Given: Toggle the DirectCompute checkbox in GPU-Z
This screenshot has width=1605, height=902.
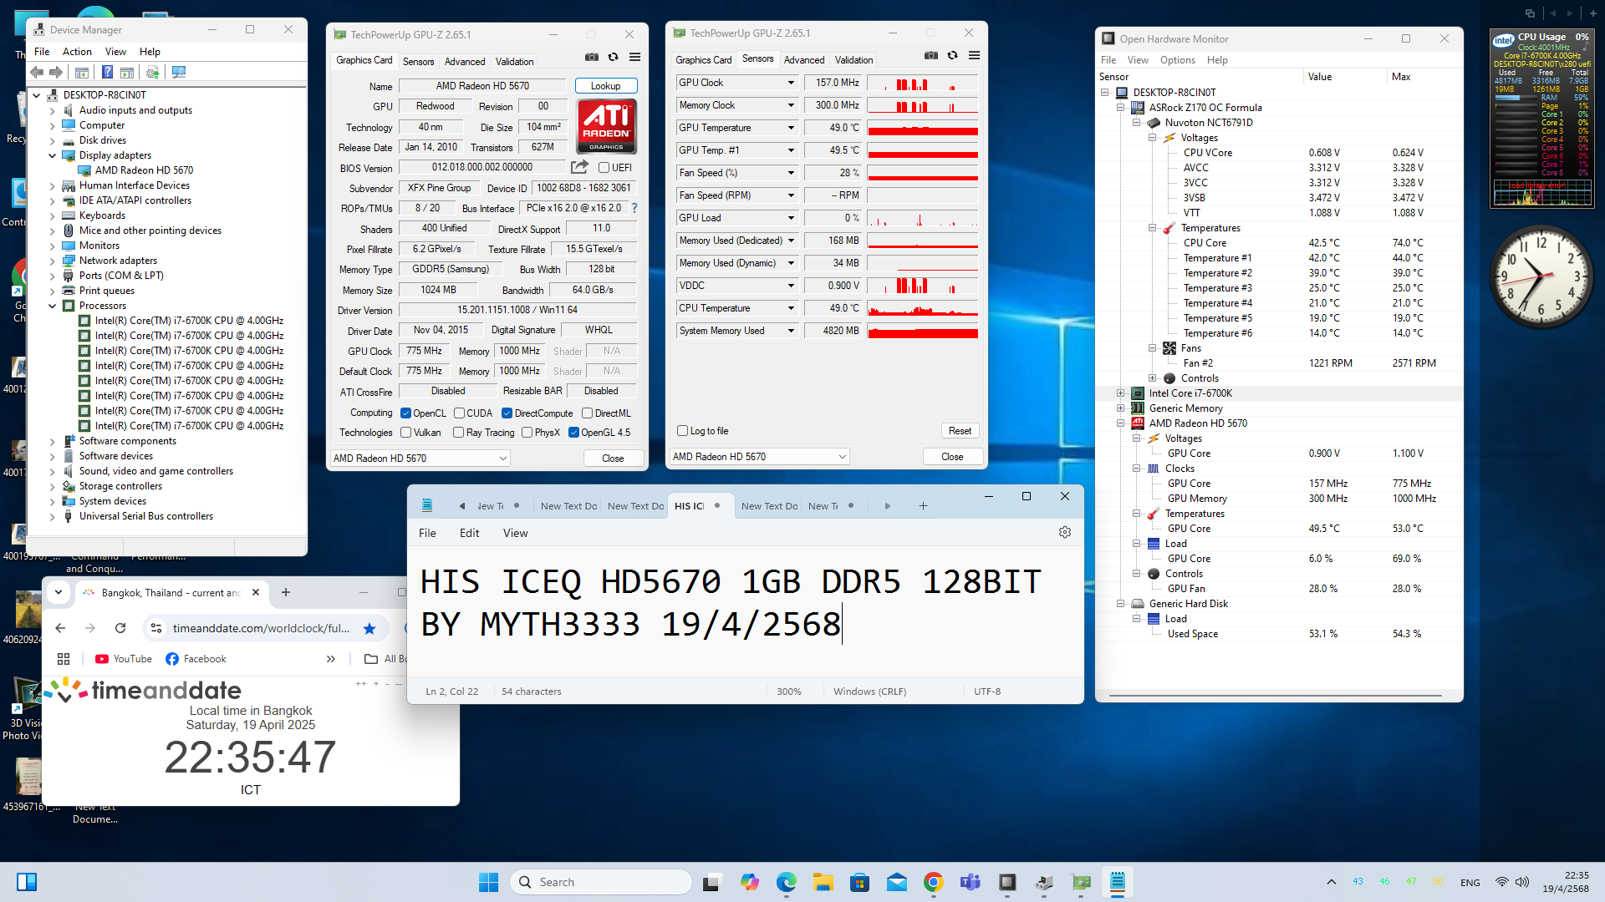Looking at the screenshot, I should click(507, 413).
